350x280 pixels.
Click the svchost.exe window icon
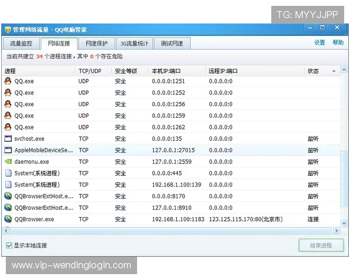(x=8, y=138)
